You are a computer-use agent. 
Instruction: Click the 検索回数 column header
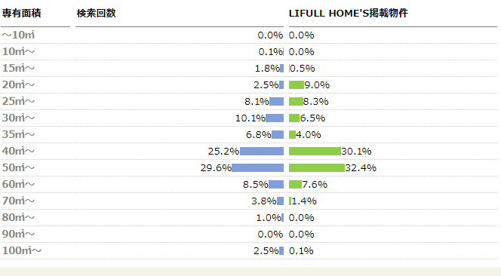(96, 13)
